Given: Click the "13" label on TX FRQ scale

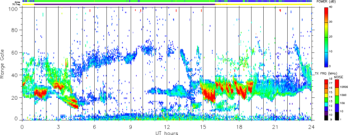Looking at the screenshot, I should pyautogui.click(x=331, y=101).
